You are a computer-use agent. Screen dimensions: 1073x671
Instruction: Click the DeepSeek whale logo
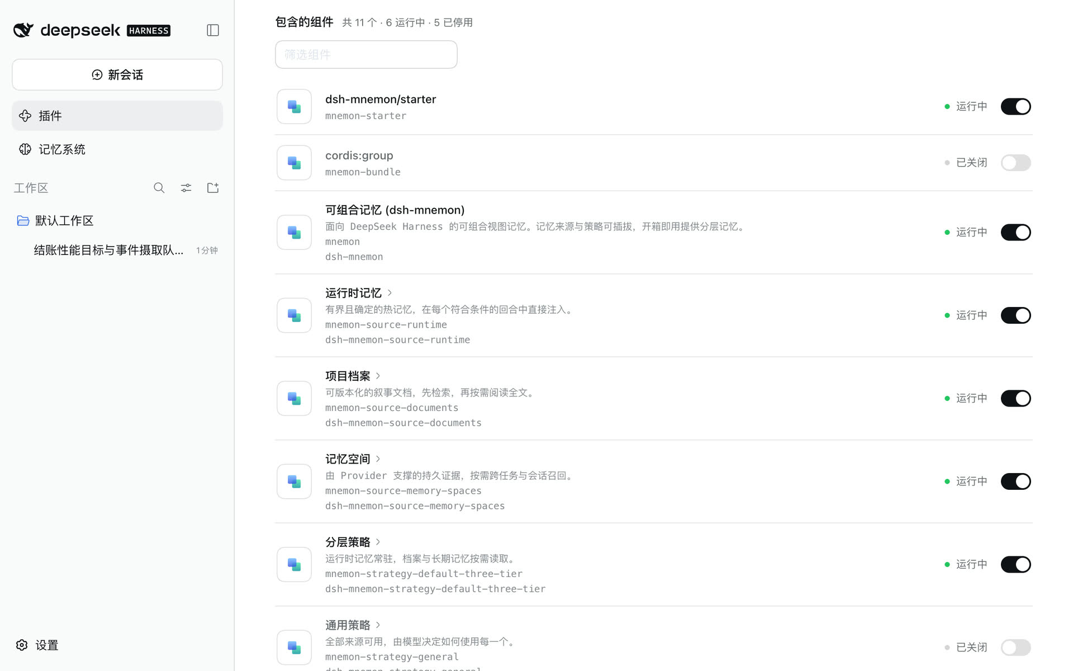pyautogui.click(x=23, y=30)
